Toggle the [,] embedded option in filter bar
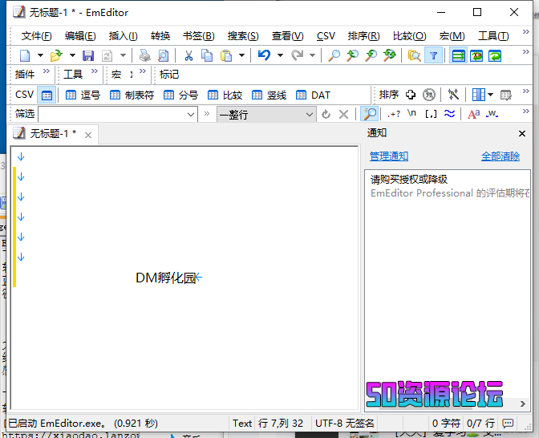Image resolution: width=539 pixels, height=438 pixels. 431,114
